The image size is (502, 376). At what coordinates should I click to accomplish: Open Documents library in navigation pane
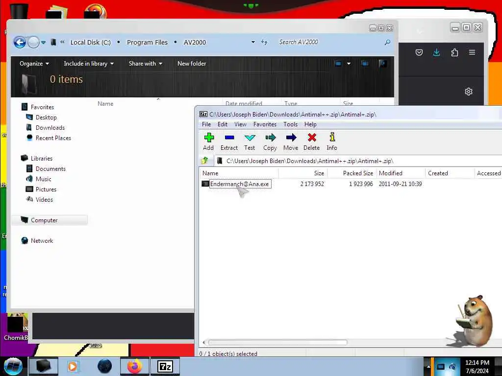pyautogui.click(x=50, y=169)
